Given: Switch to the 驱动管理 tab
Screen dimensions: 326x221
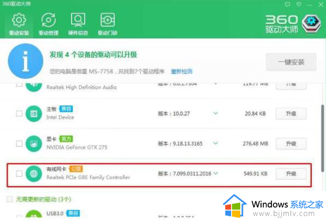Looking at the screenshot, I should pos(49,24).
